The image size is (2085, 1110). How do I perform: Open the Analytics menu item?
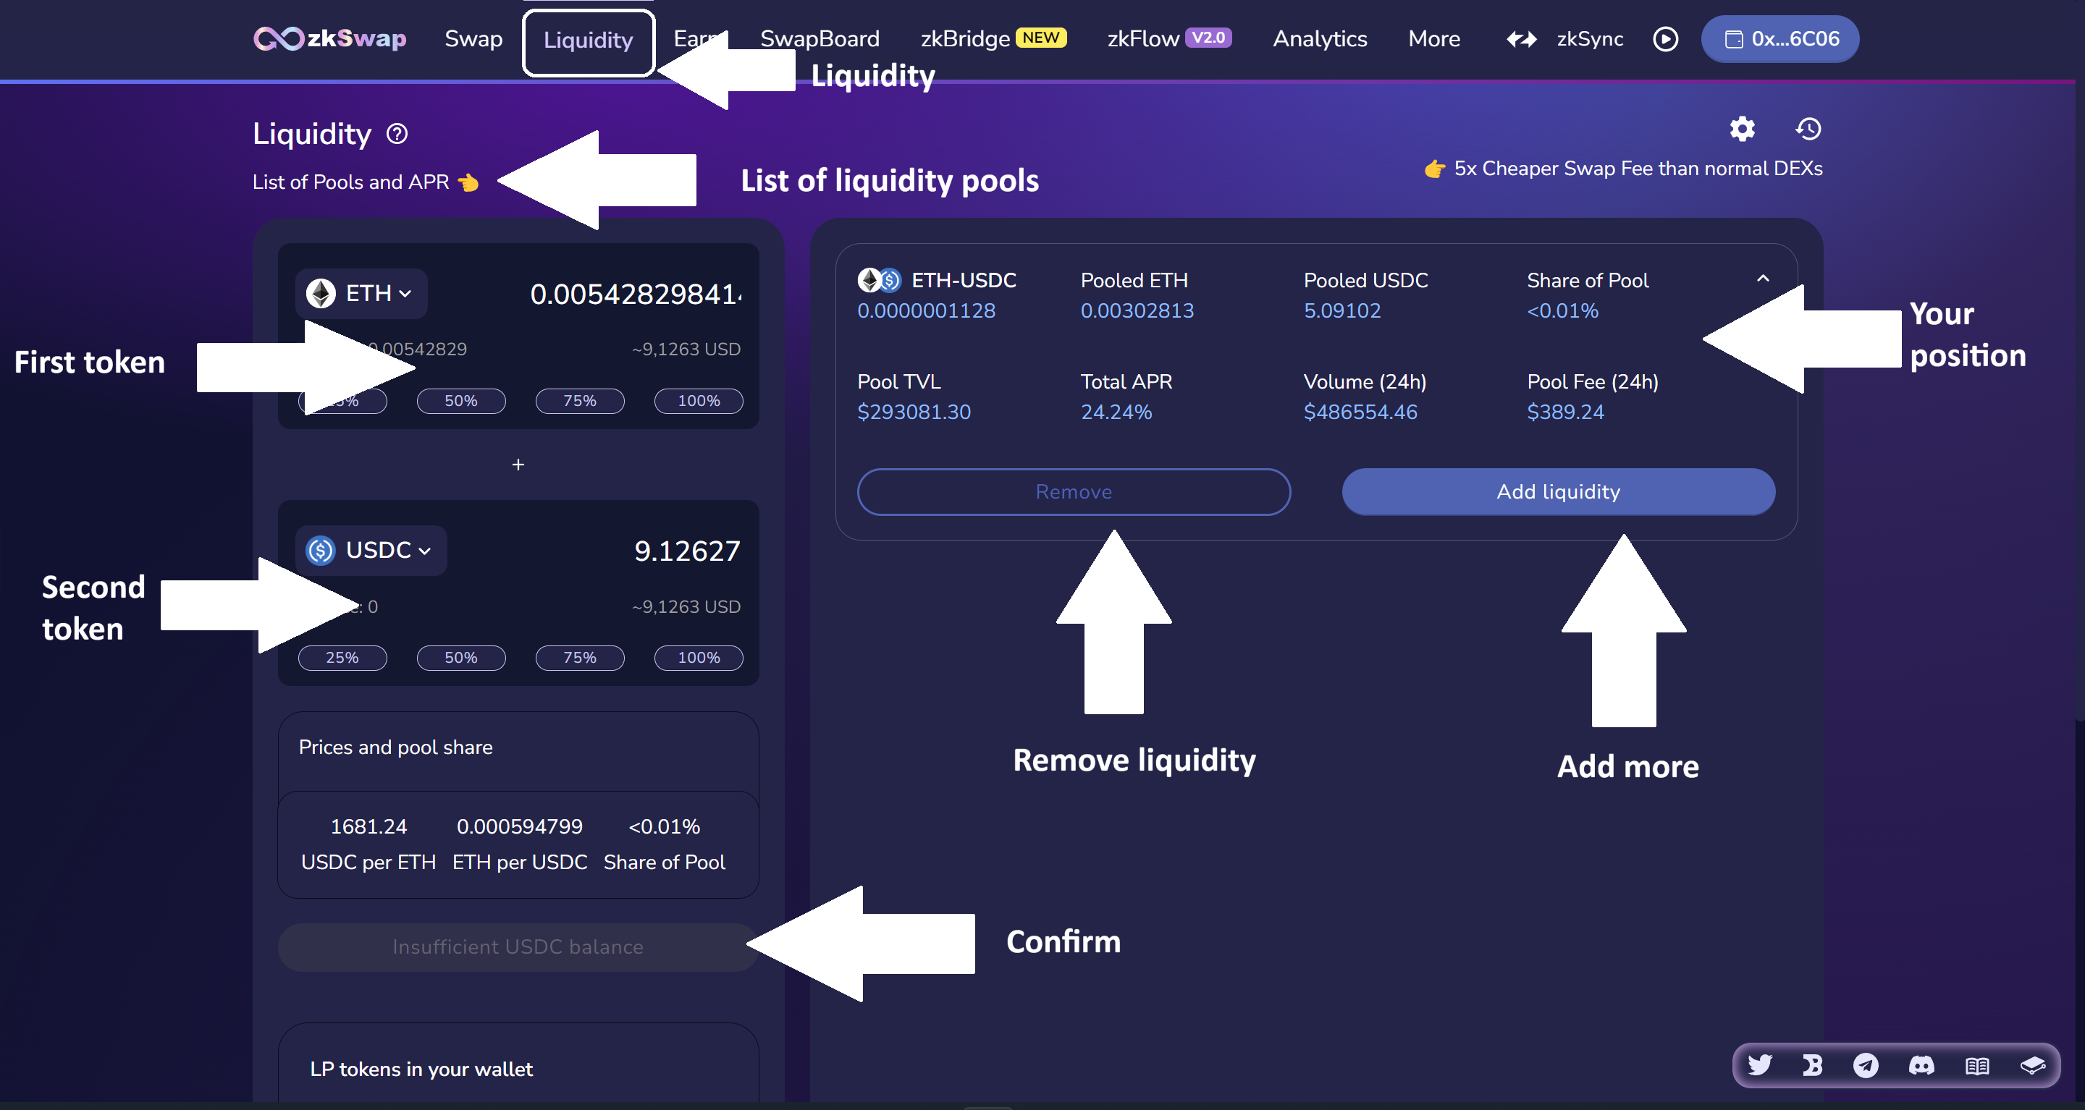click(x=1319, y=39)
